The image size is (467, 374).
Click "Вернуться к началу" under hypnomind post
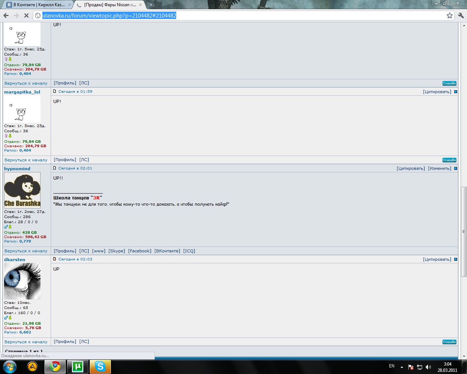[26, 251]
